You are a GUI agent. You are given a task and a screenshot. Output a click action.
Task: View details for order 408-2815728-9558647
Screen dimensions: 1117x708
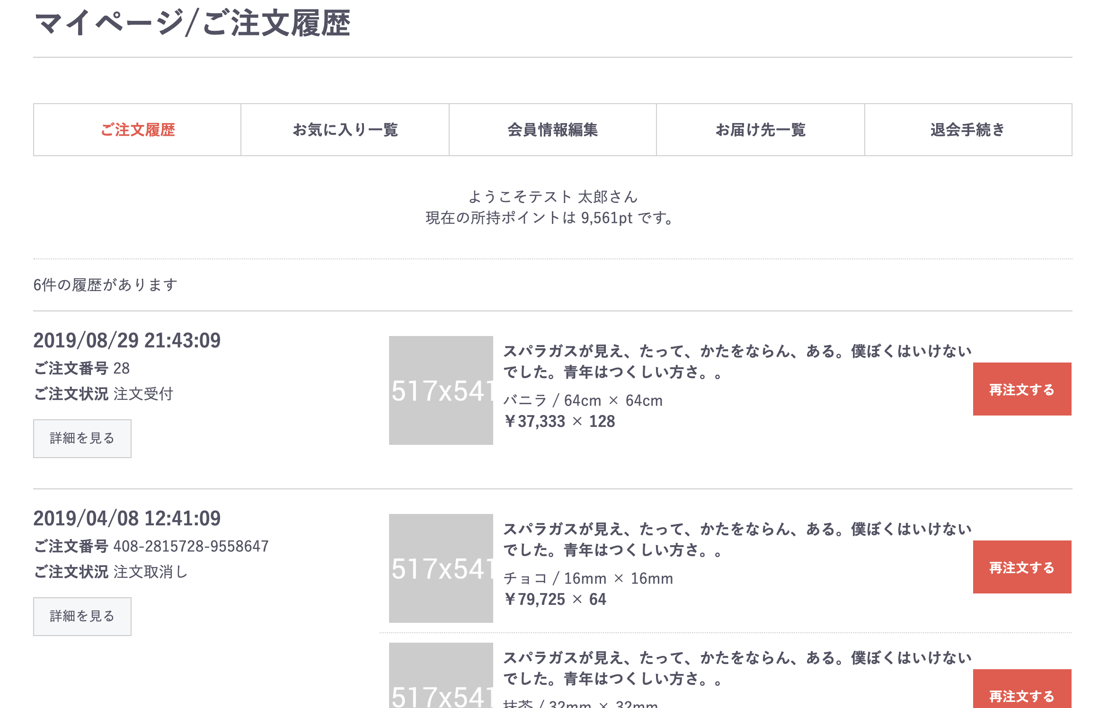(82, 616)
